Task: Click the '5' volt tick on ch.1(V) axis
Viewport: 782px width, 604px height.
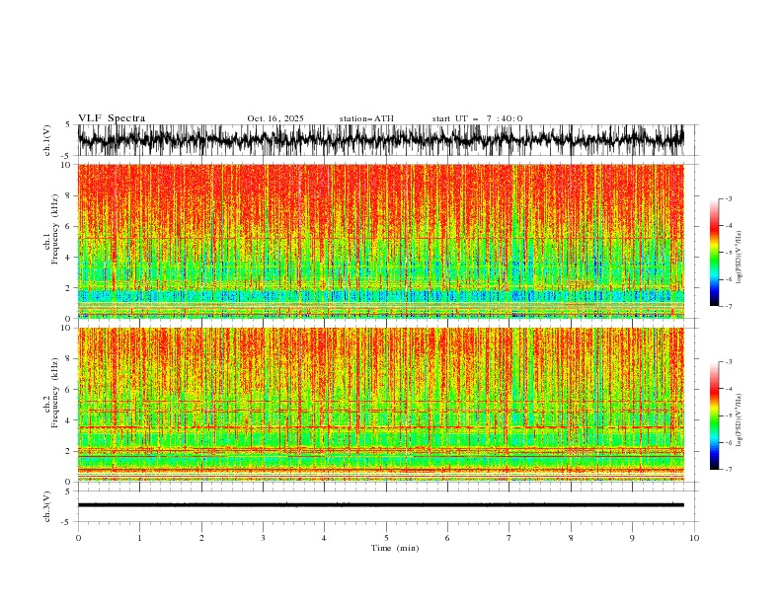Action: [x=68, y=125]
